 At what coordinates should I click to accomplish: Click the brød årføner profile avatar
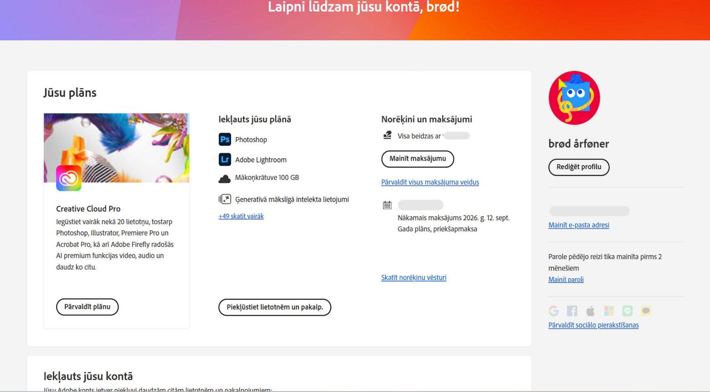tap(573, 98)
